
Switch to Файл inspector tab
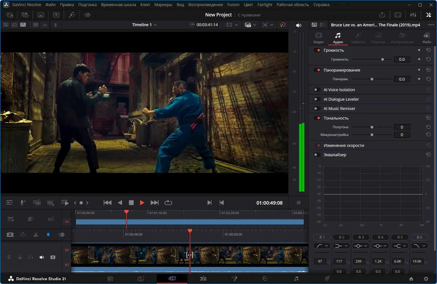click(x=427, y=38)
